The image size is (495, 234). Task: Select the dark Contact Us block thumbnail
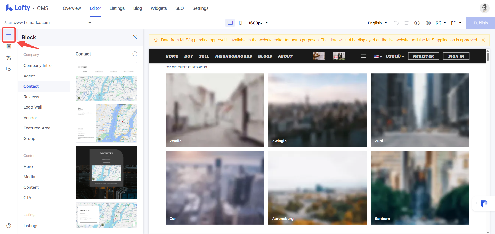106,172
